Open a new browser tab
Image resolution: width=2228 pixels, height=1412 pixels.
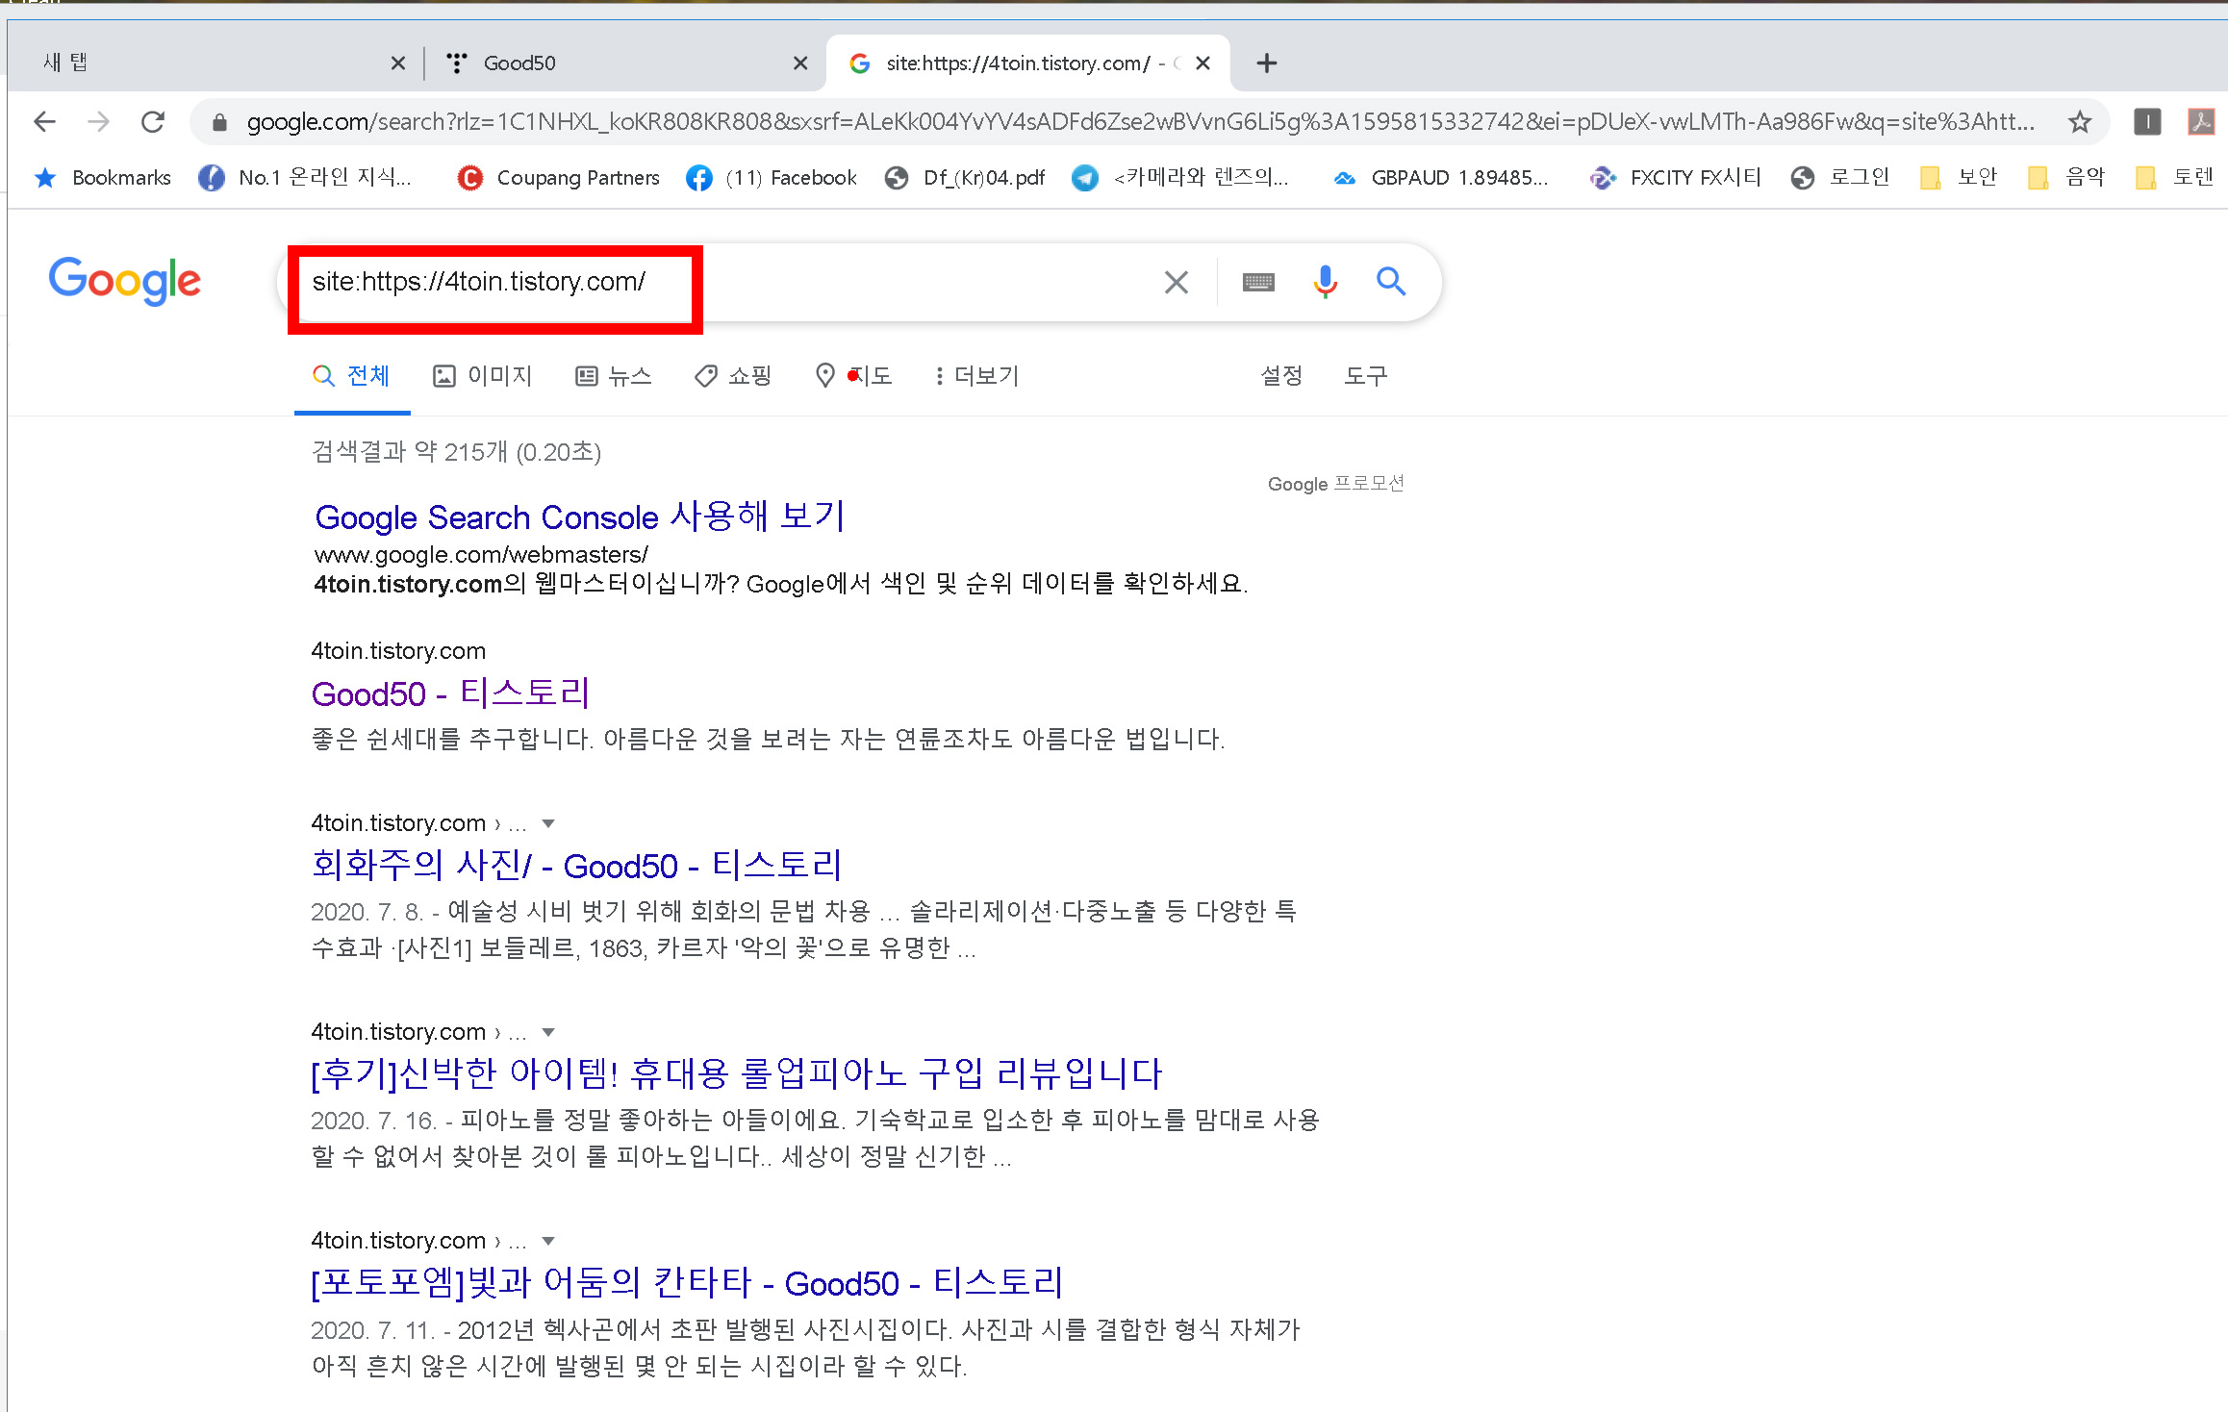point(1267,63)
